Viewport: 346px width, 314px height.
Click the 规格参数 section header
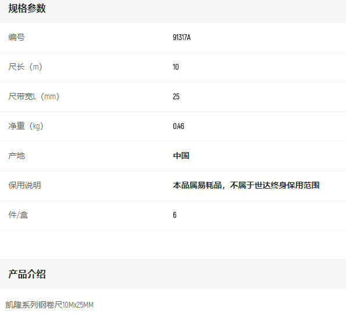(x=27, y=9)
